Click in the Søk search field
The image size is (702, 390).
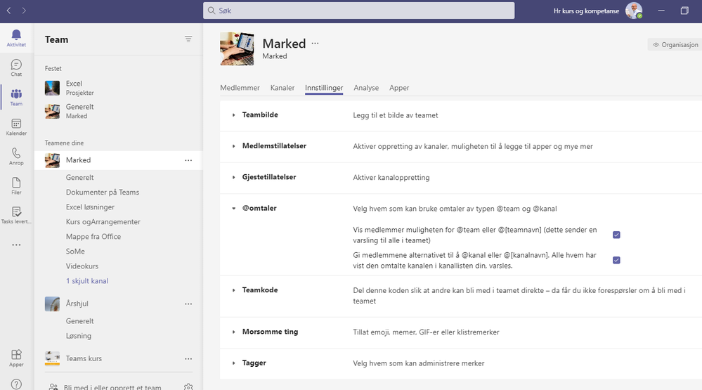358,11
